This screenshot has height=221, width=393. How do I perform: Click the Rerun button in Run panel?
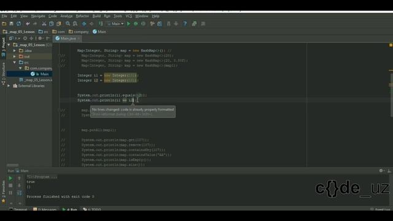click(10, 179)
